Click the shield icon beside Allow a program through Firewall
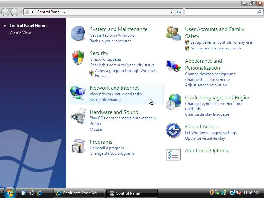The image size is (264, 198). coord(92,73)
